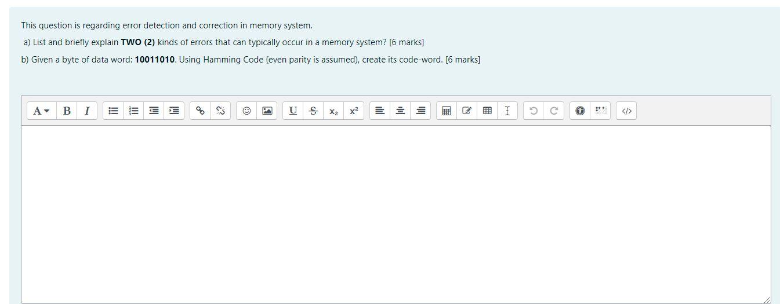Image resolution: width=780 pixels, height=304 pixels.
Task: Click 'Using Hamming Code' text
Action: [221, 60]
